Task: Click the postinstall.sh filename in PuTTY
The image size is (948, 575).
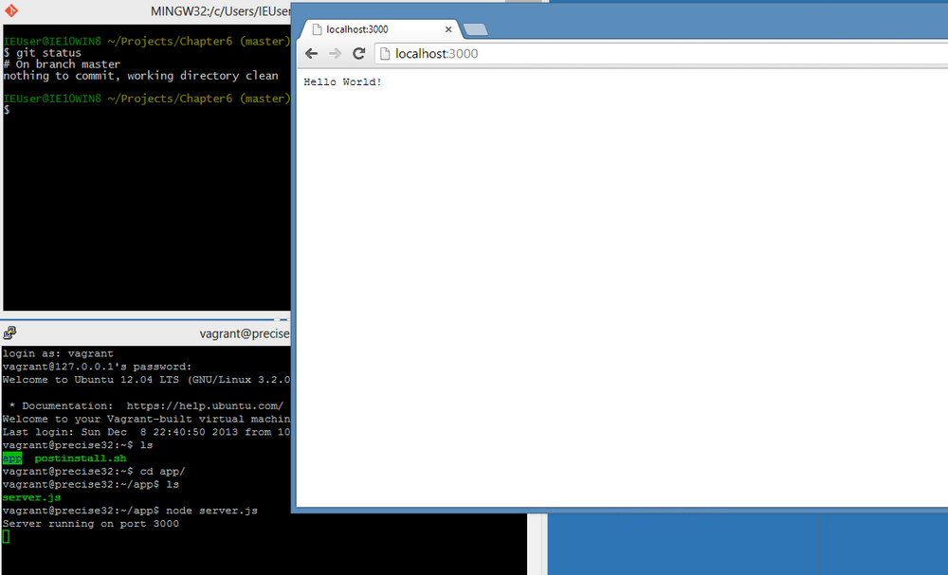Action: click(79, 458)
